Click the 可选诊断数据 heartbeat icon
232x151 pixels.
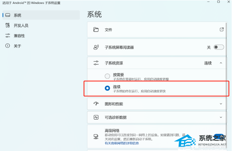pos(96,117)
